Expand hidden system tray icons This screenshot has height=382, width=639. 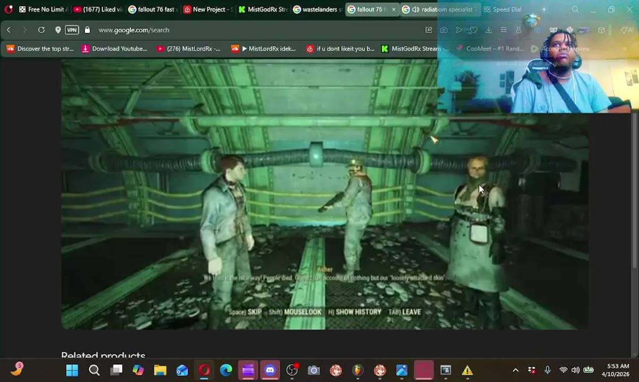point(515,370)
